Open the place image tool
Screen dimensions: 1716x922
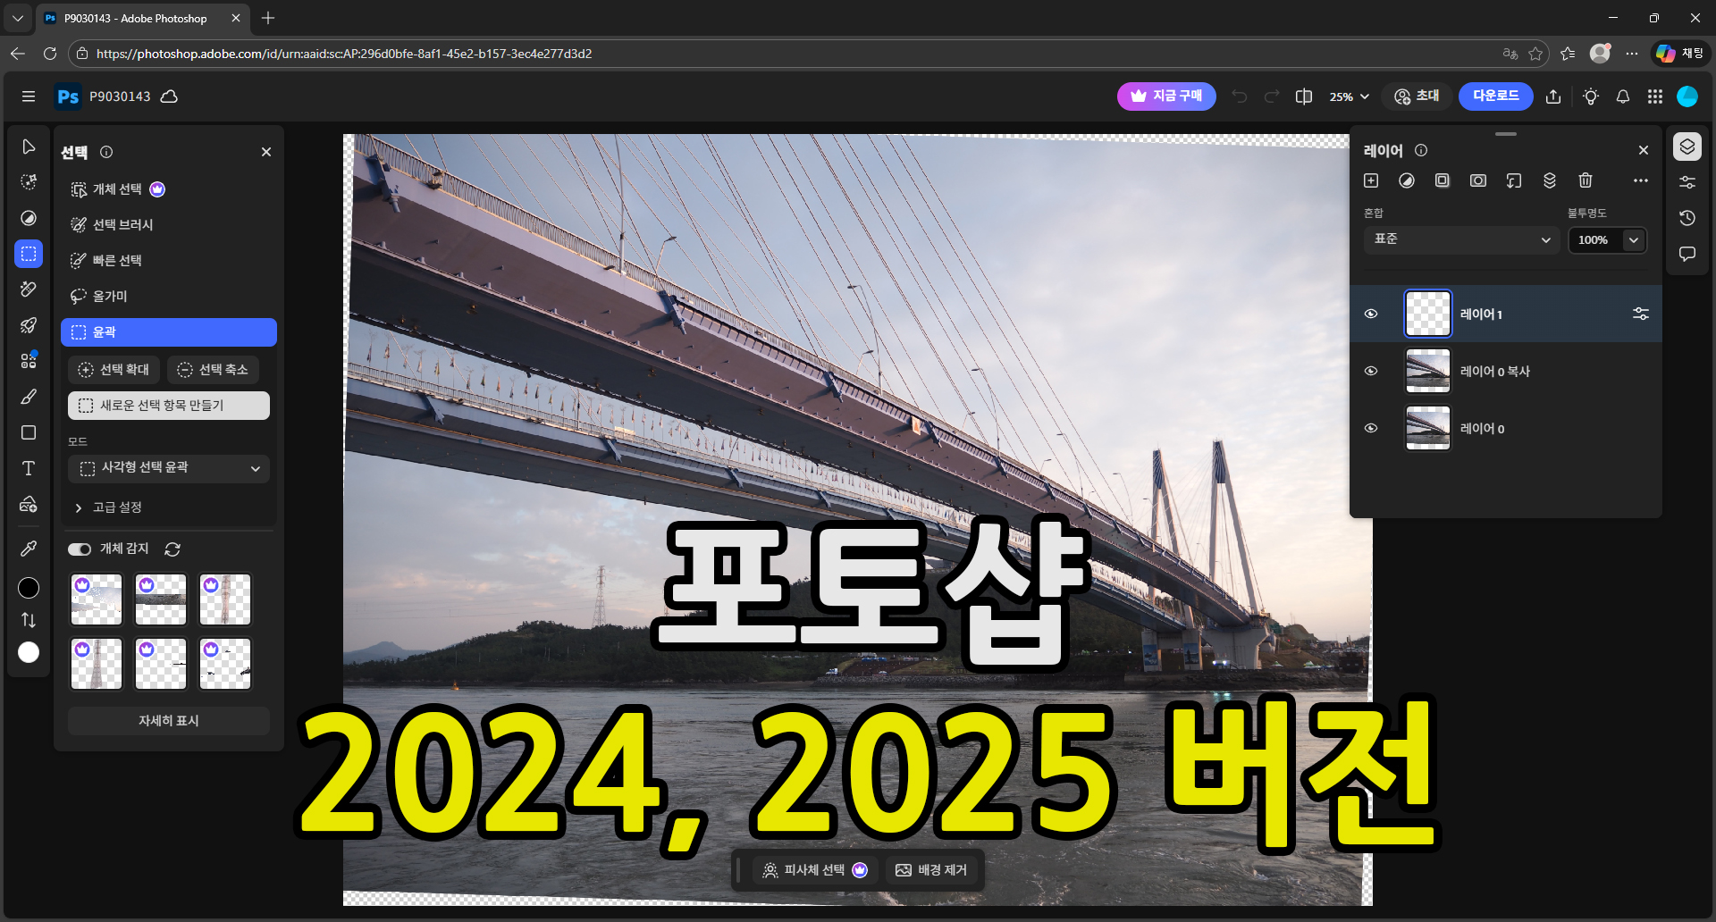click(x=29, y=504)
